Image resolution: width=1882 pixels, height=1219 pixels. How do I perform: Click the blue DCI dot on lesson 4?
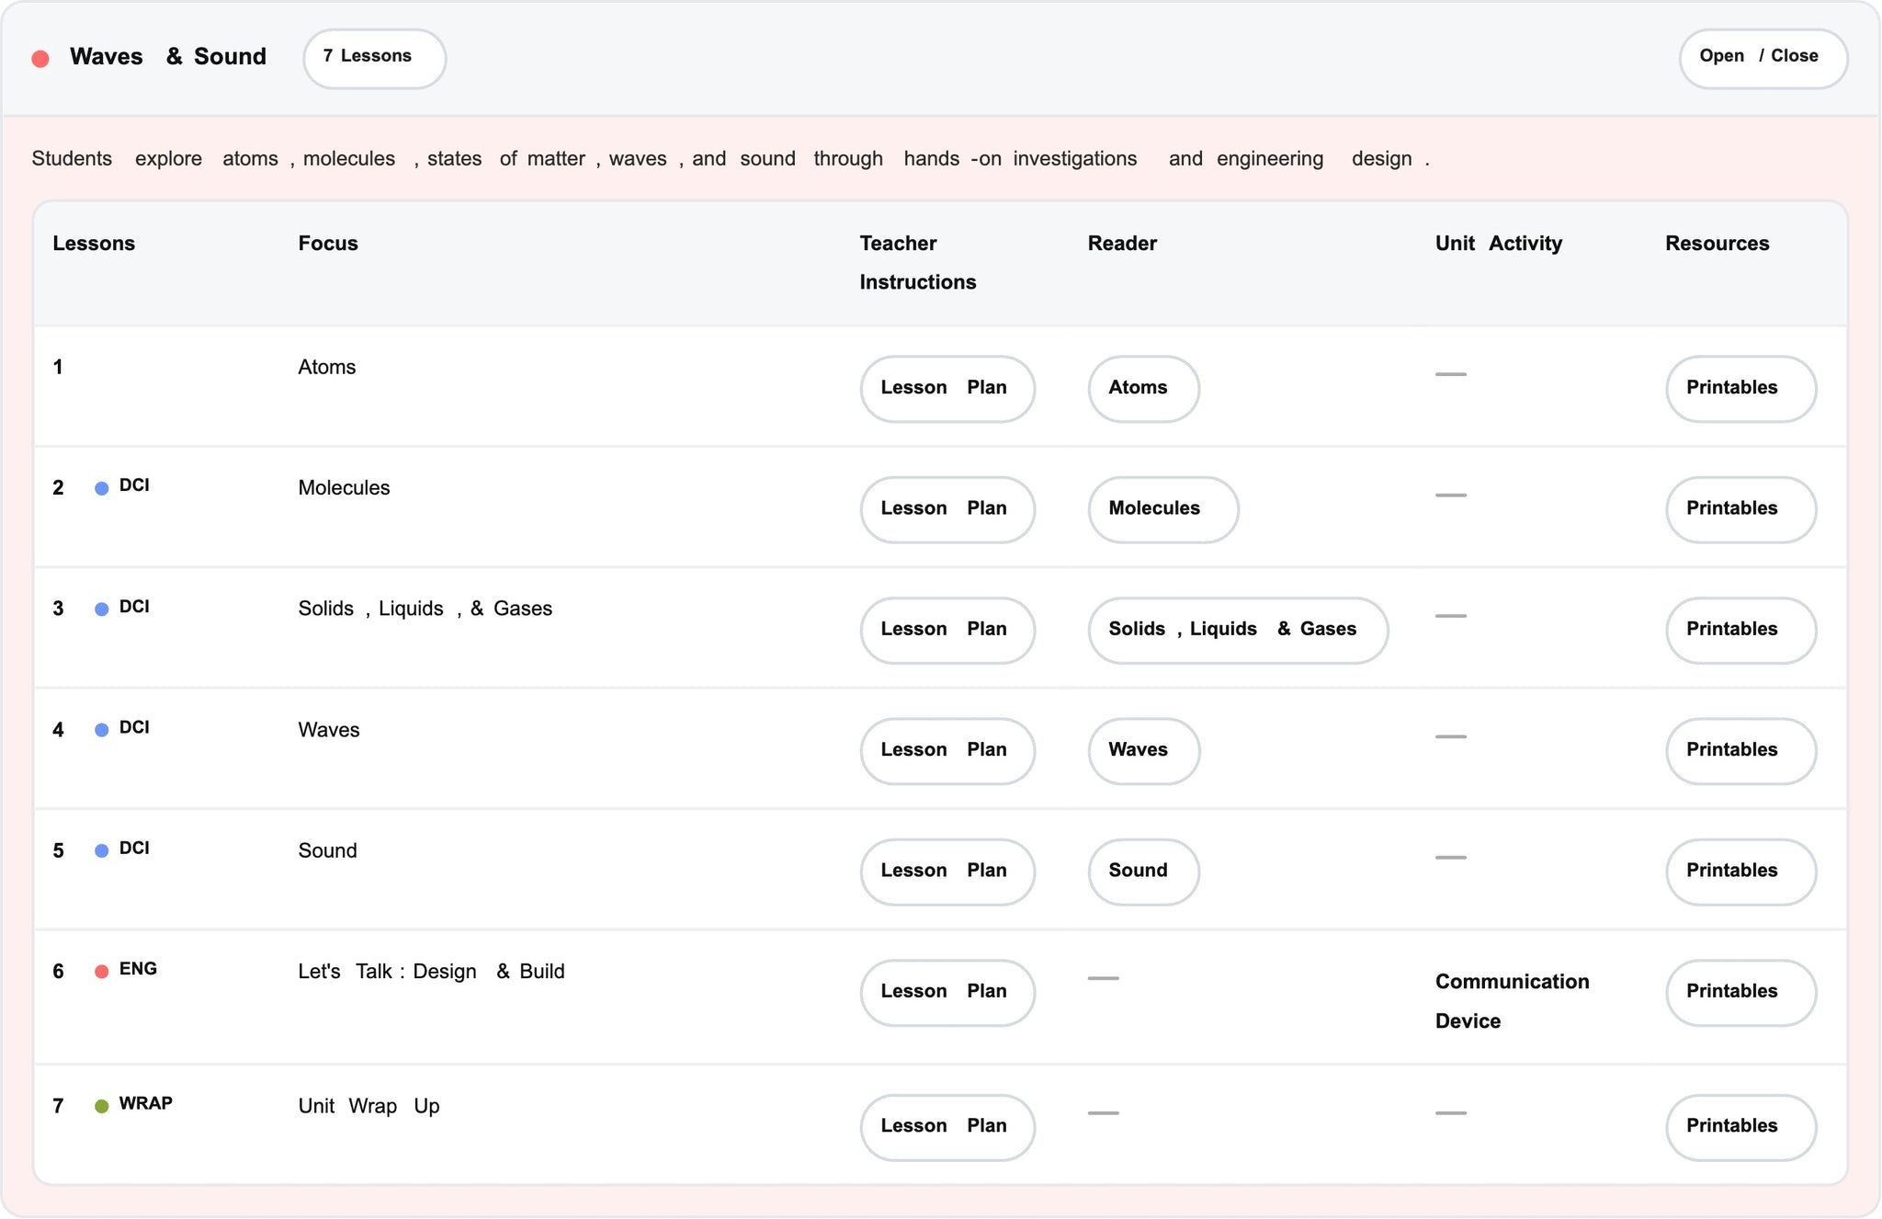pyautogui.click(x=102, y=730)
